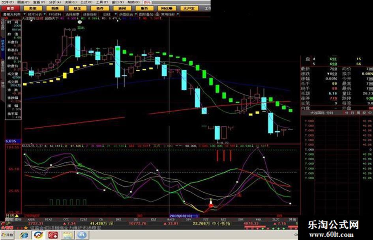Open the 分析 (Analysis) menu
This screenshot has width=373, height=240.
[55, 2]
